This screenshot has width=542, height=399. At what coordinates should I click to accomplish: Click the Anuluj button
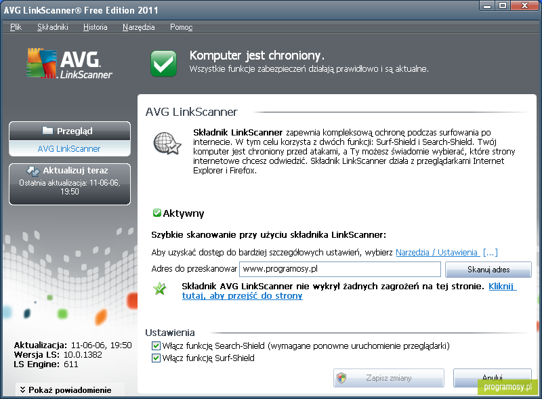[493, 377]
